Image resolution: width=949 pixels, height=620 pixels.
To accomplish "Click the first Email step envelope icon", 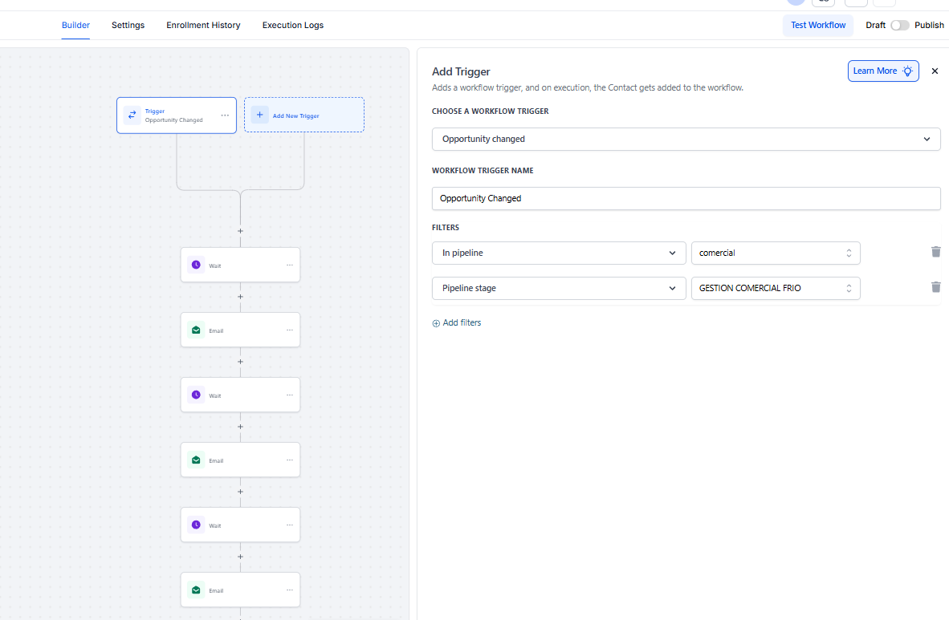I will click(196, 330).
